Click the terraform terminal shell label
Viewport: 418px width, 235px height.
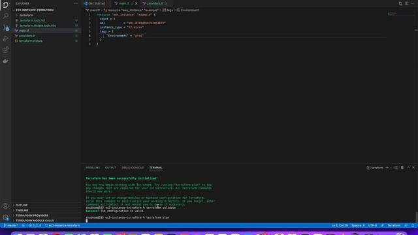pos(375,168)
